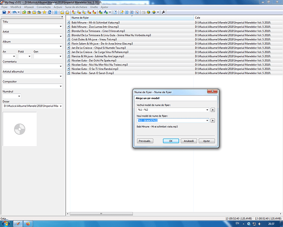The image size is (283, 227).
Task: Click the yellow star Favorites icon
Action: pos(44,12)
